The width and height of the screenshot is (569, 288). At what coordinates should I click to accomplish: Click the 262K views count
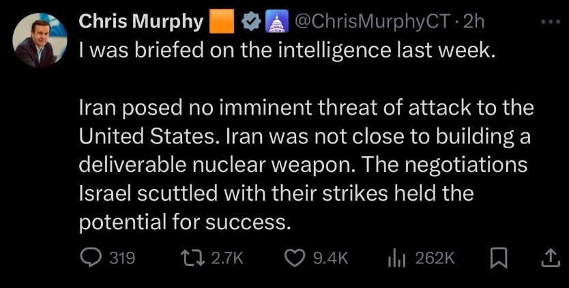pyautogui.click(x=435, y=259)
